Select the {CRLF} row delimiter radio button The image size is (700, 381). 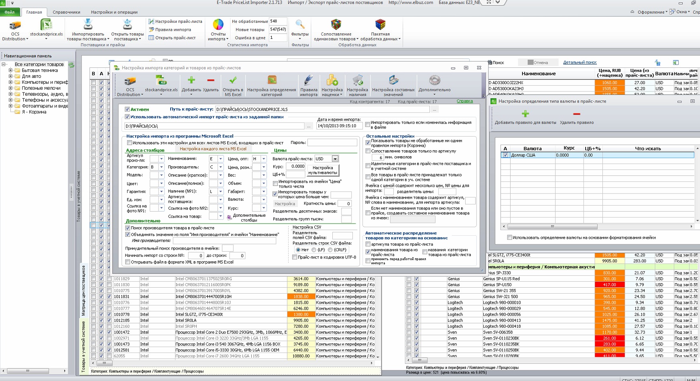point(330,250)
